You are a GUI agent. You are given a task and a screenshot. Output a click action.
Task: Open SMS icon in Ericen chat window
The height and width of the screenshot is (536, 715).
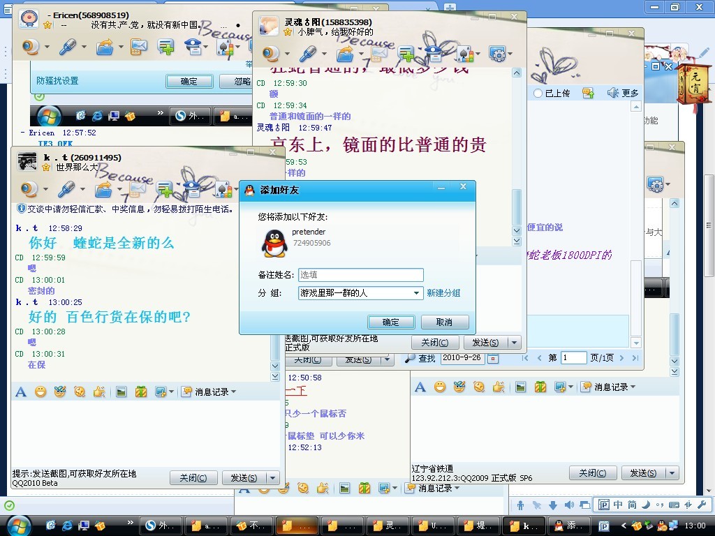pyautogui.click(x=139, y=47)
